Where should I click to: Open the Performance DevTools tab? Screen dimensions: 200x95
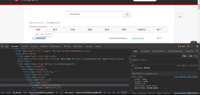pyautogui.click(x=55, y=46)
